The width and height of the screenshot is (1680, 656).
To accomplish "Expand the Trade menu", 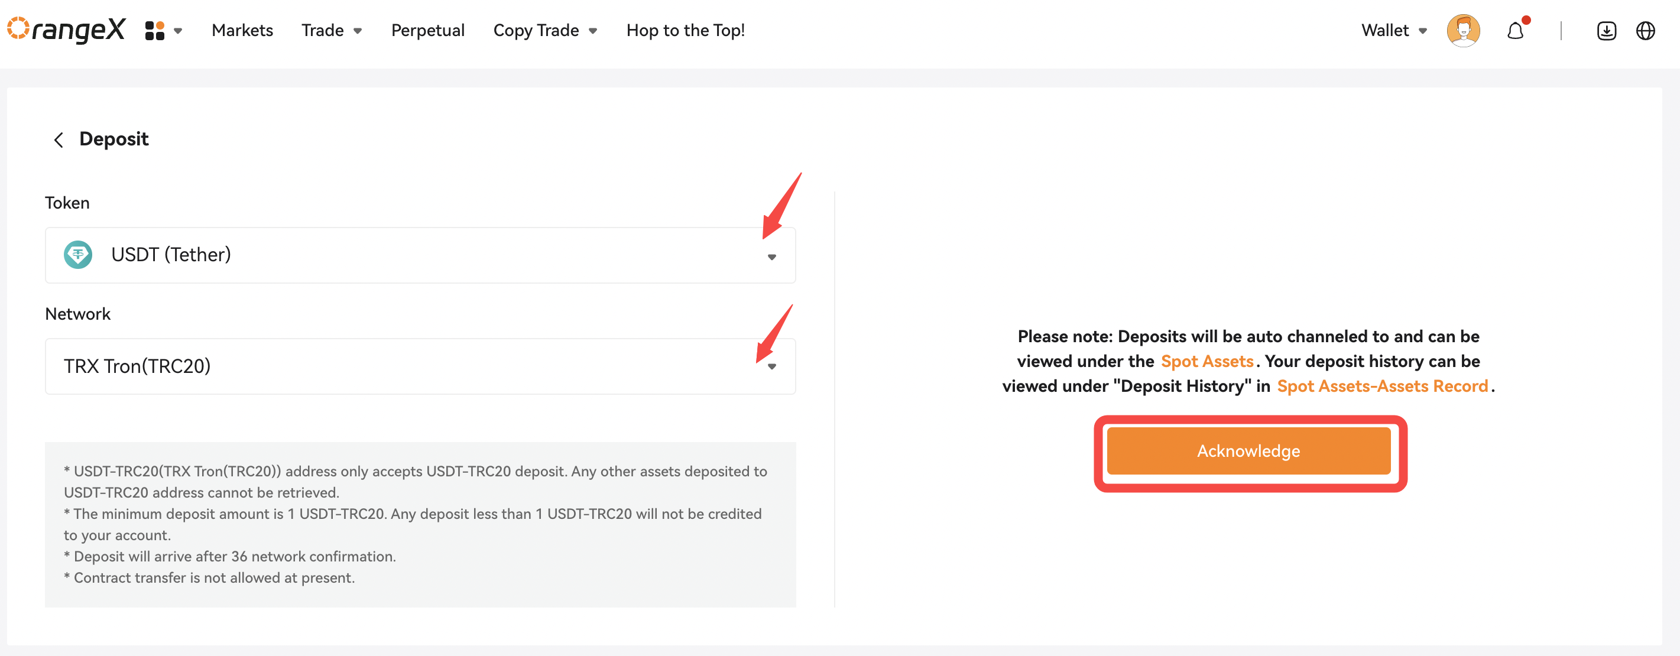I will (331, 31).
